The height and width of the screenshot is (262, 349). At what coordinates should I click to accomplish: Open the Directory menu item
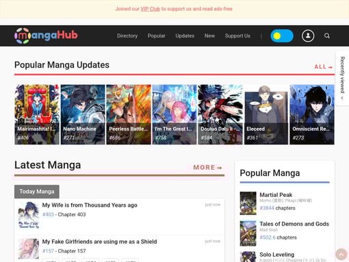click(x=127, y=36)
